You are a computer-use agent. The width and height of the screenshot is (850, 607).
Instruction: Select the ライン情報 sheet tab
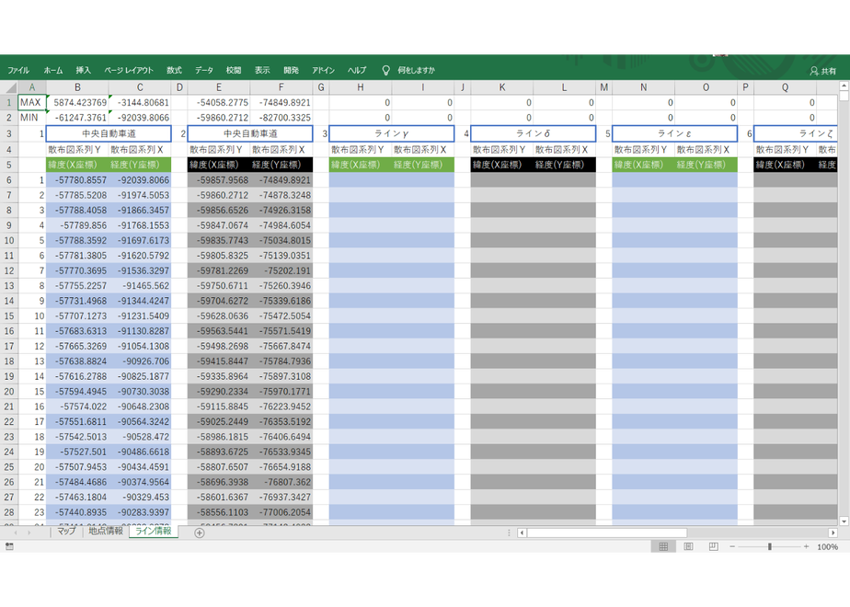(154, 532)
